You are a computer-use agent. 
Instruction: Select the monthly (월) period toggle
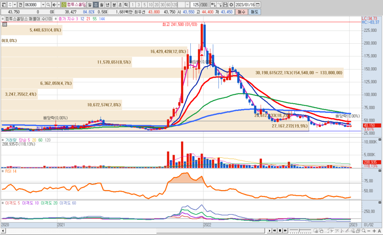pyautogui.click(x=102, y=4)
